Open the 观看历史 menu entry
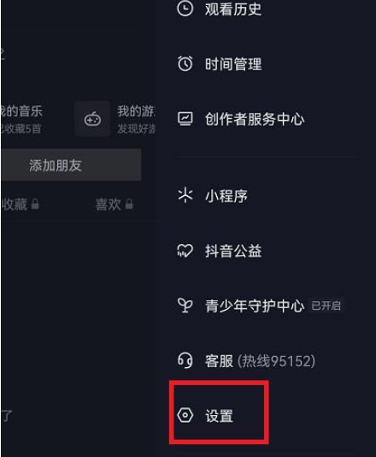Image resolution: width=376 pixels, height=457 pixels. (x=232, y=9)
